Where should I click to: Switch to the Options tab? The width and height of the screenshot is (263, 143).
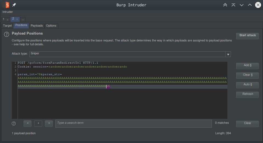(51, 26)
